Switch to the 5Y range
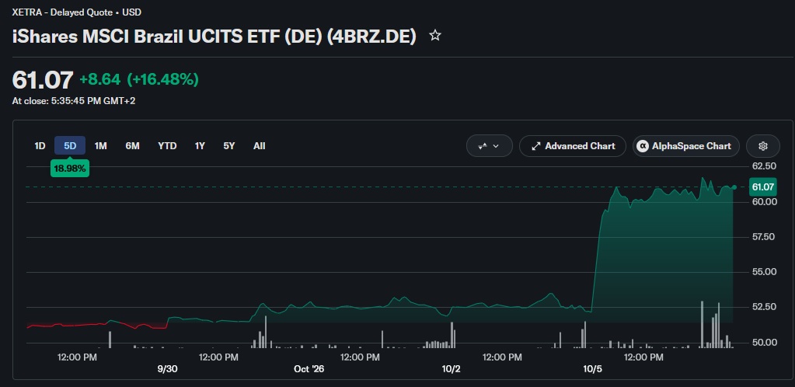 (x=229, y=146)
